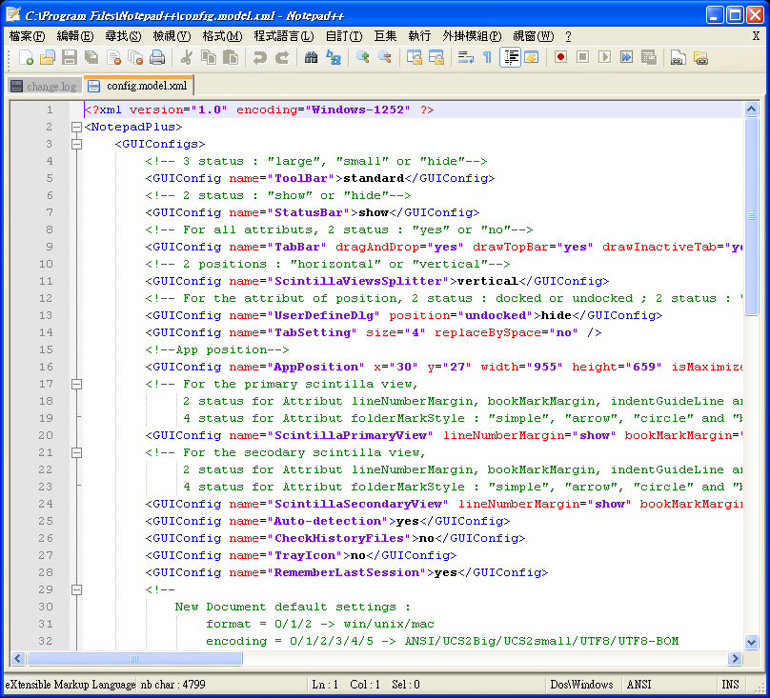
Task: Collapse the NotepadPlus fold on line 2
Action: (76, 128)
